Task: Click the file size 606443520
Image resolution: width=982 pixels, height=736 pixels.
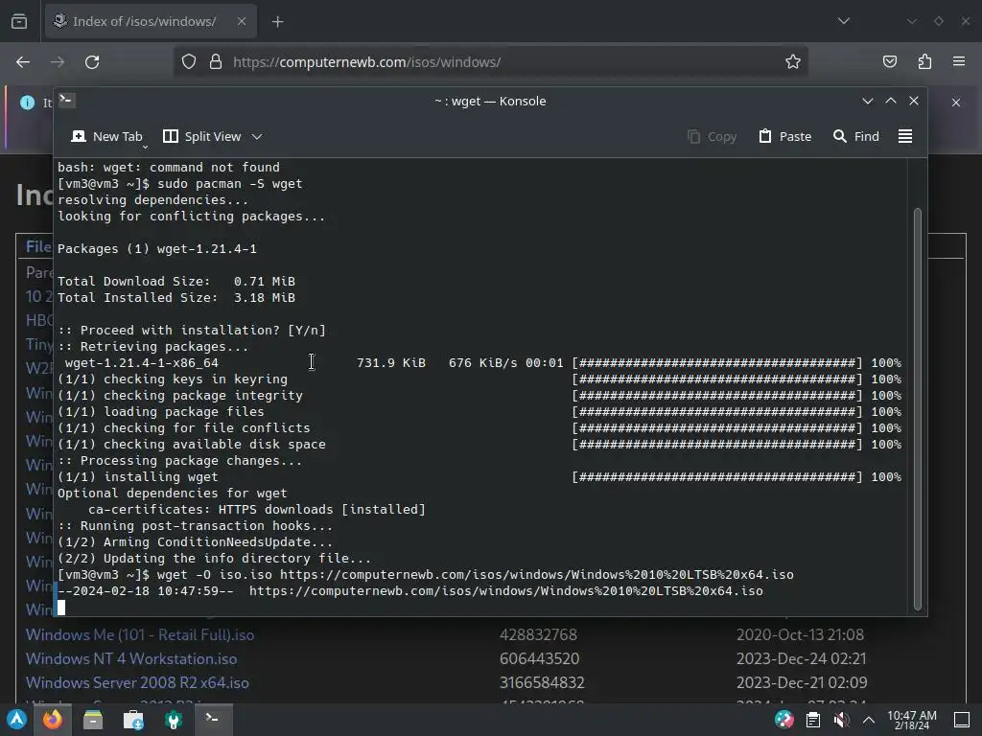Action: pyautogui.click(x=539, y=658)
